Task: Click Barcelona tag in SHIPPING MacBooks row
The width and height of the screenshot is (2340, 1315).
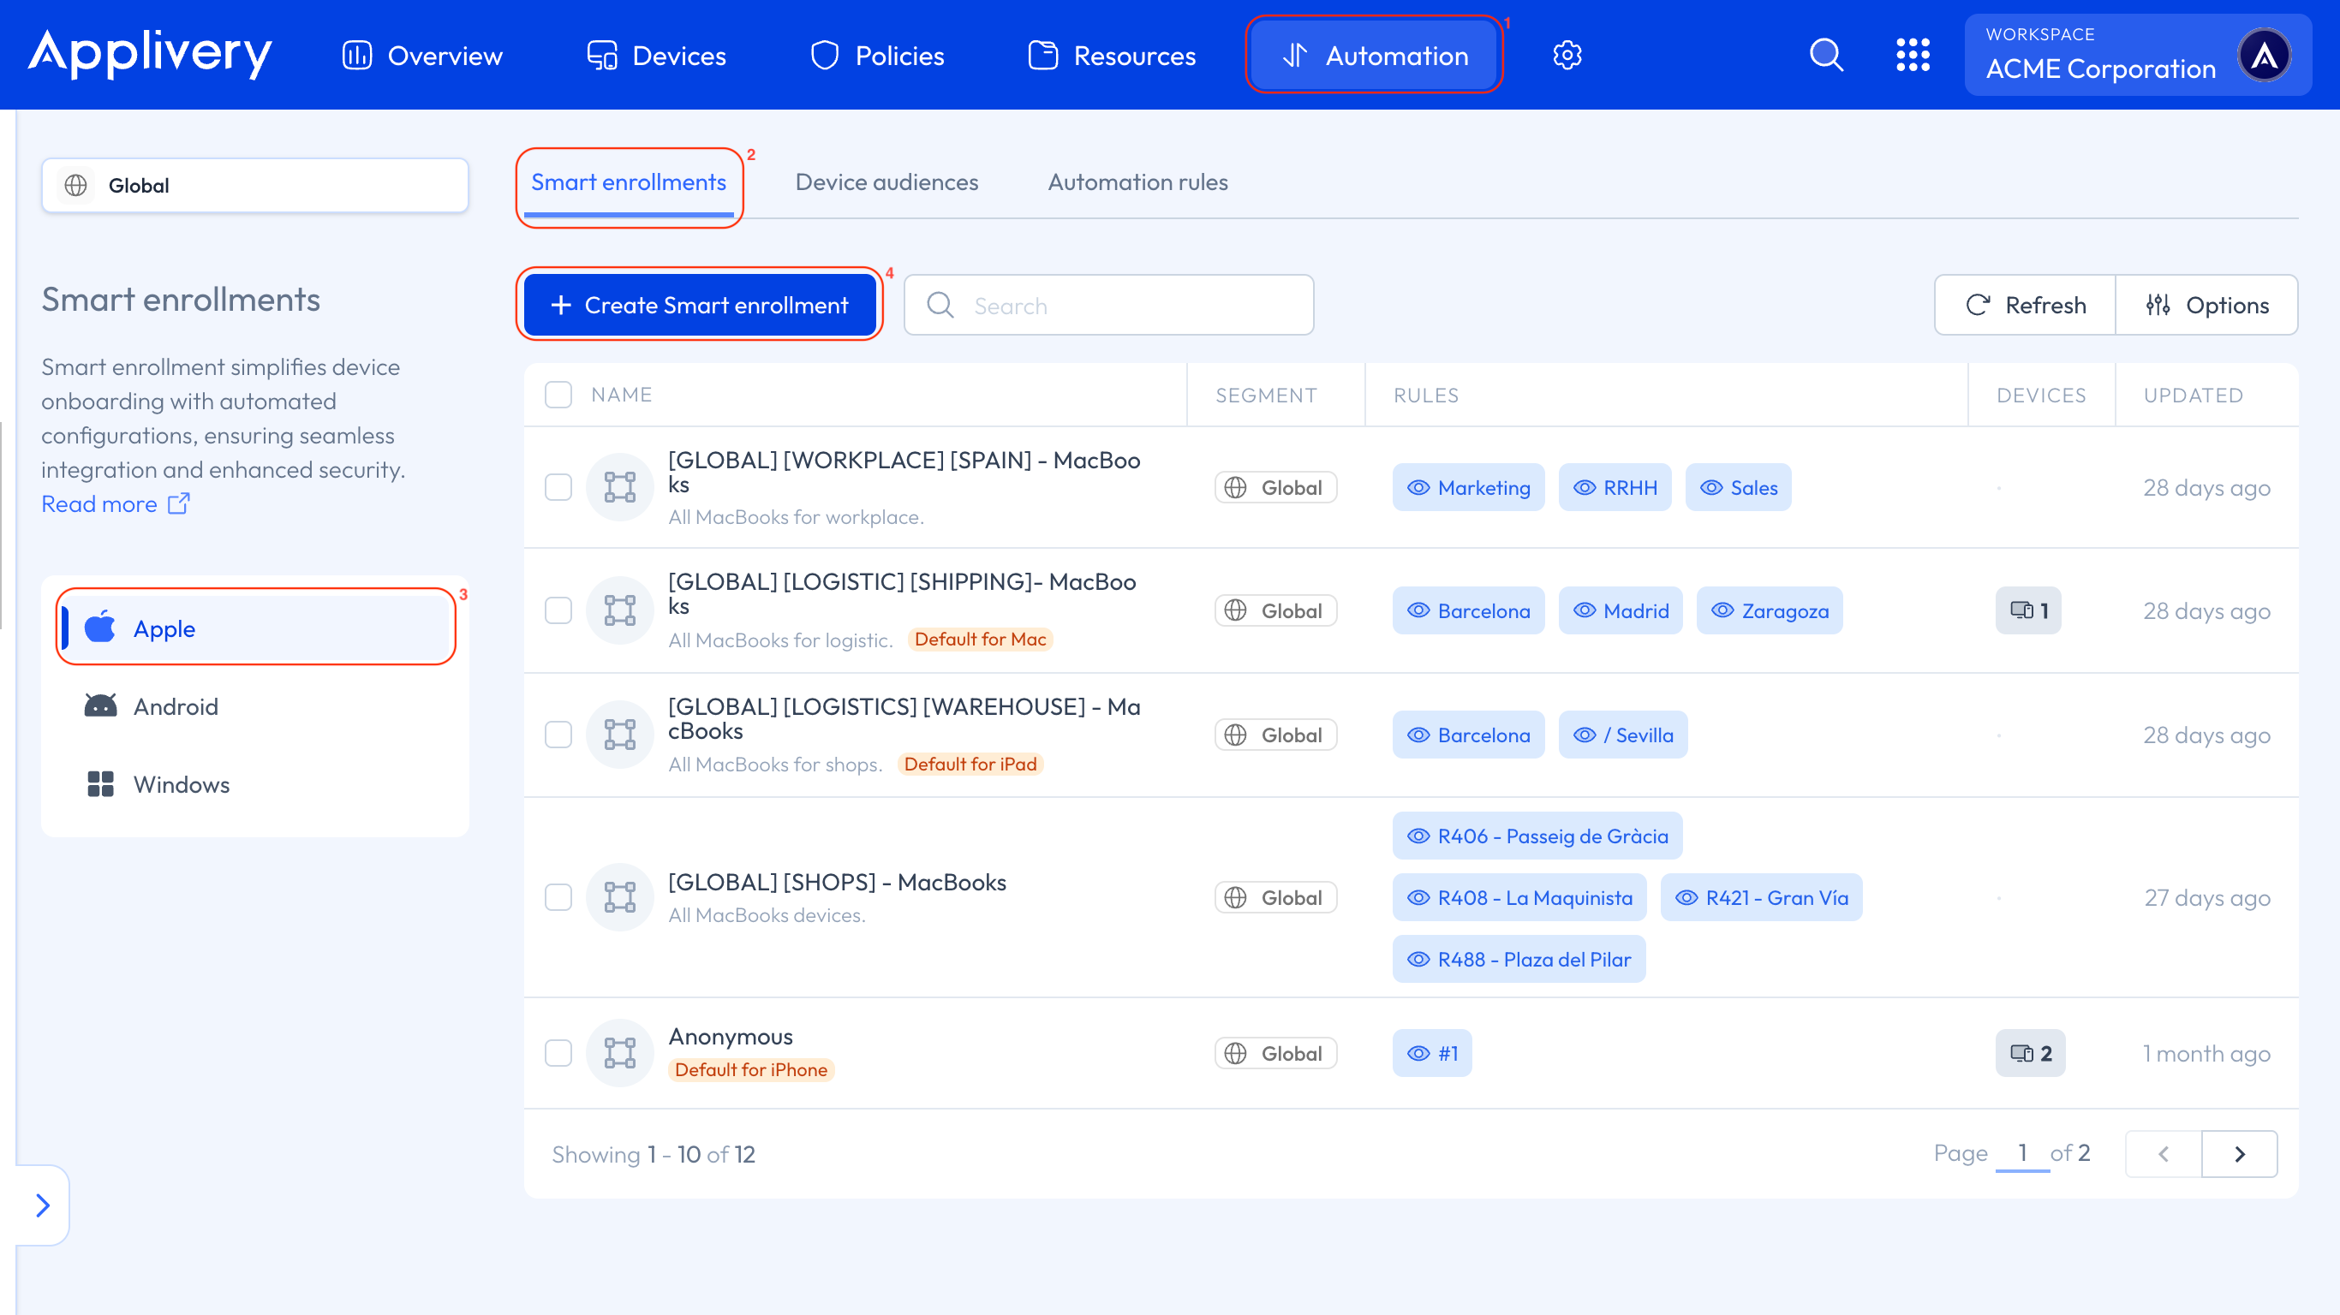Action: pyautogui.click(x=1468, y=611)
